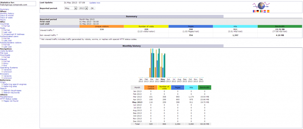Click the bold May 2013 chart label

pos(163,80)
